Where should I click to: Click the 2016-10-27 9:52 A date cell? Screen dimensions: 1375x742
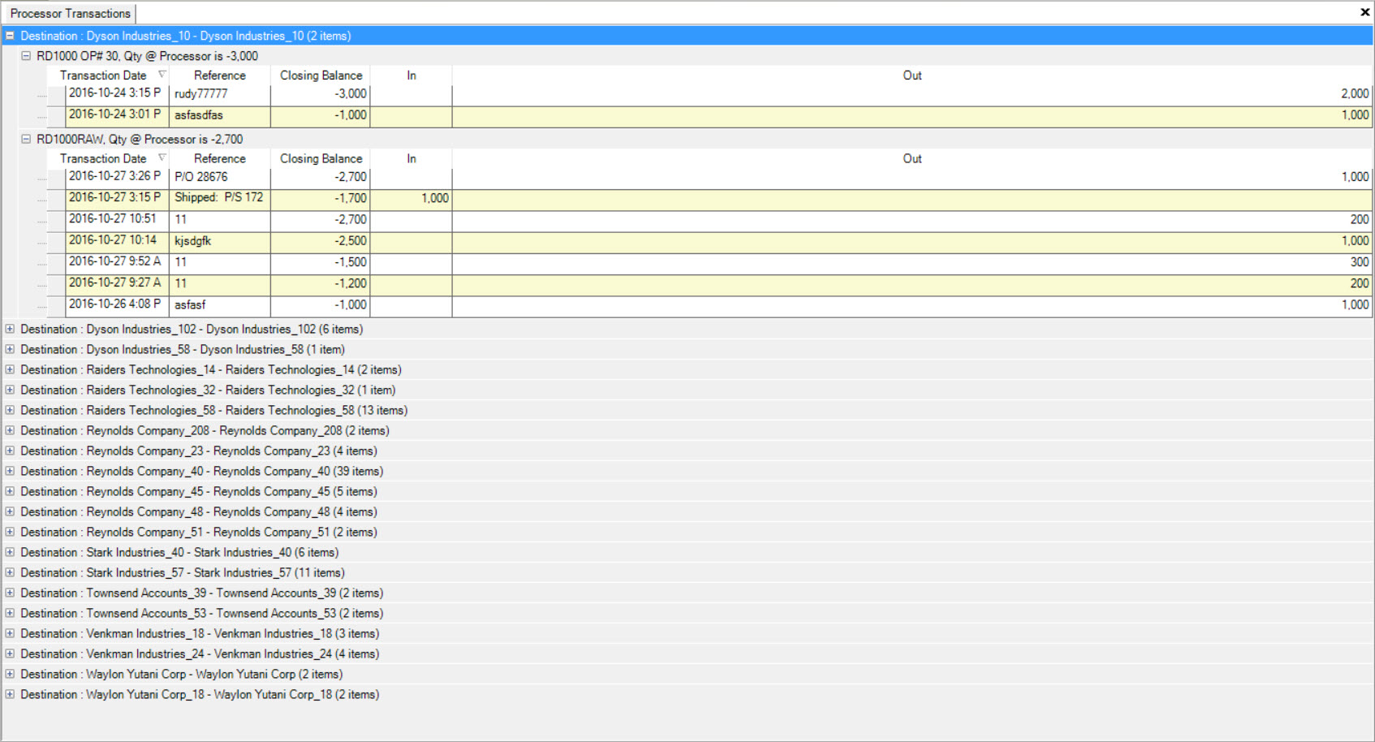[x=117, y=262]
